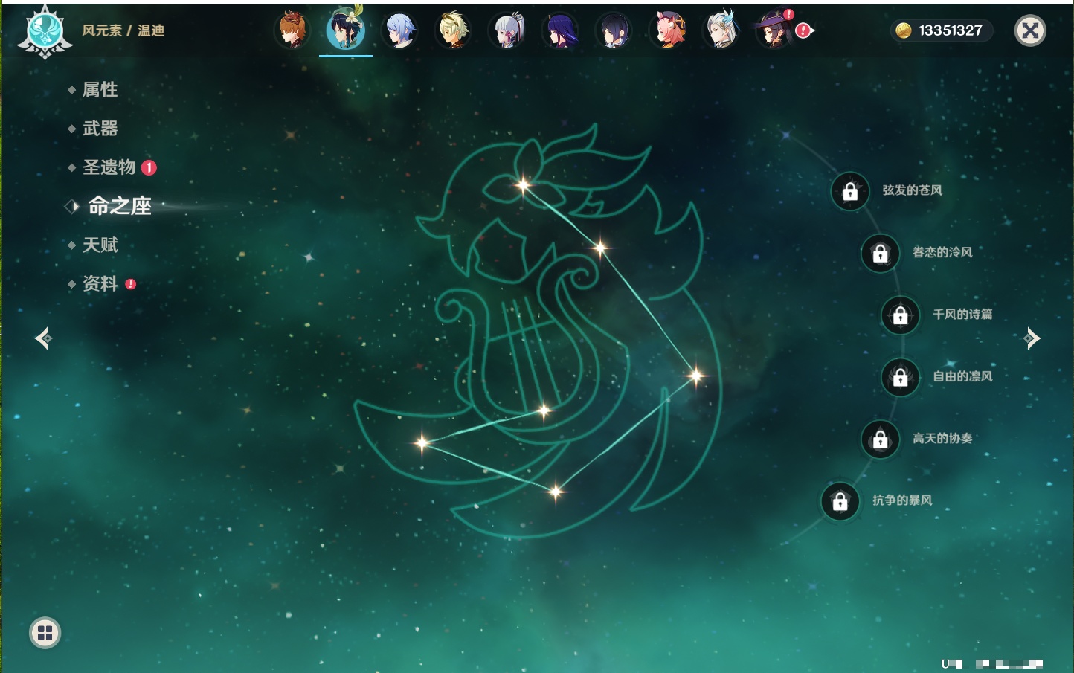1074x673 pixels.
Task: Select the purple-haired character avatar in the top row
Action: (560, 30)
